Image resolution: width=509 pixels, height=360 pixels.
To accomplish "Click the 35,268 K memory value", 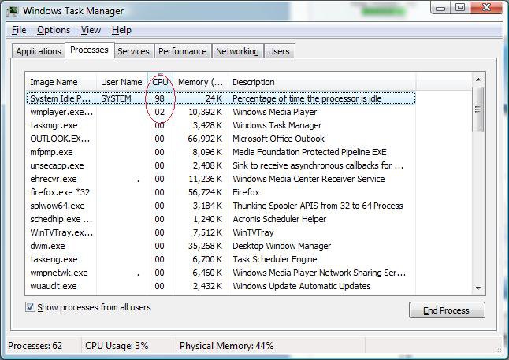I will coord(205,246).
